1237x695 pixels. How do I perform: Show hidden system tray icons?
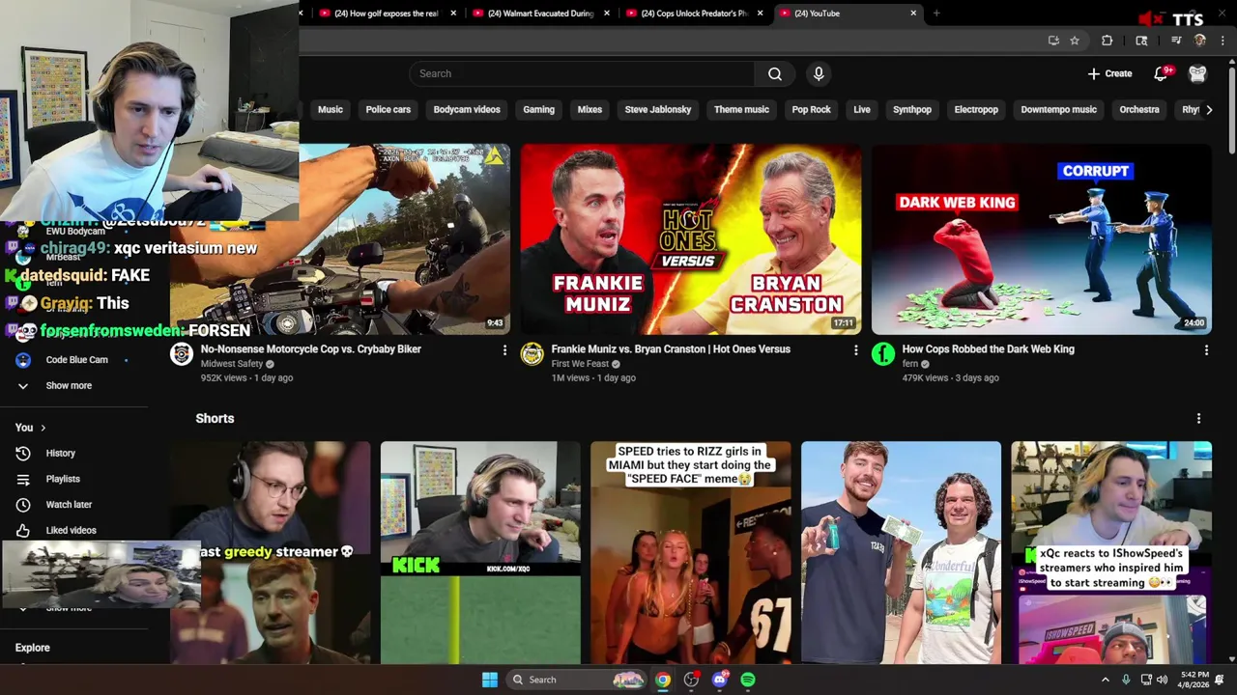click(x=1106, y=680)
